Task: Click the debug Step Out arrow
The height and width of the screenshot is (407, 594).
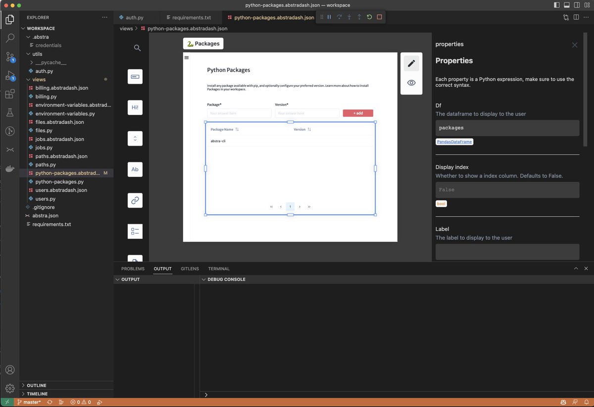Action: click(x=359, y=17)
